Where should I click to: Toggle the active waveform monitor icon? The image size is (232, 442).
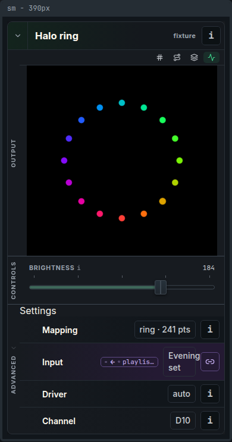pyautogui.click(x=211, y=58)
